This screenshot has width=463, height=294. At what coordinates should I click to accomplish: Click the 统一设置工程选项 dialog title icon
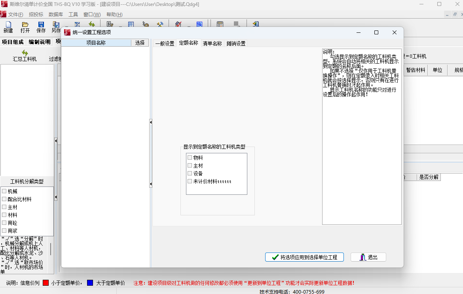(67, 32)
